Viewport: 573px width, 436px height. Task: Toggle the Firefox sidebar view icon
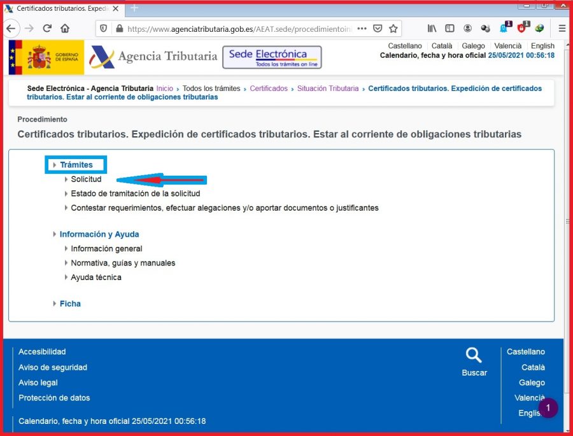tap(449, 29)
